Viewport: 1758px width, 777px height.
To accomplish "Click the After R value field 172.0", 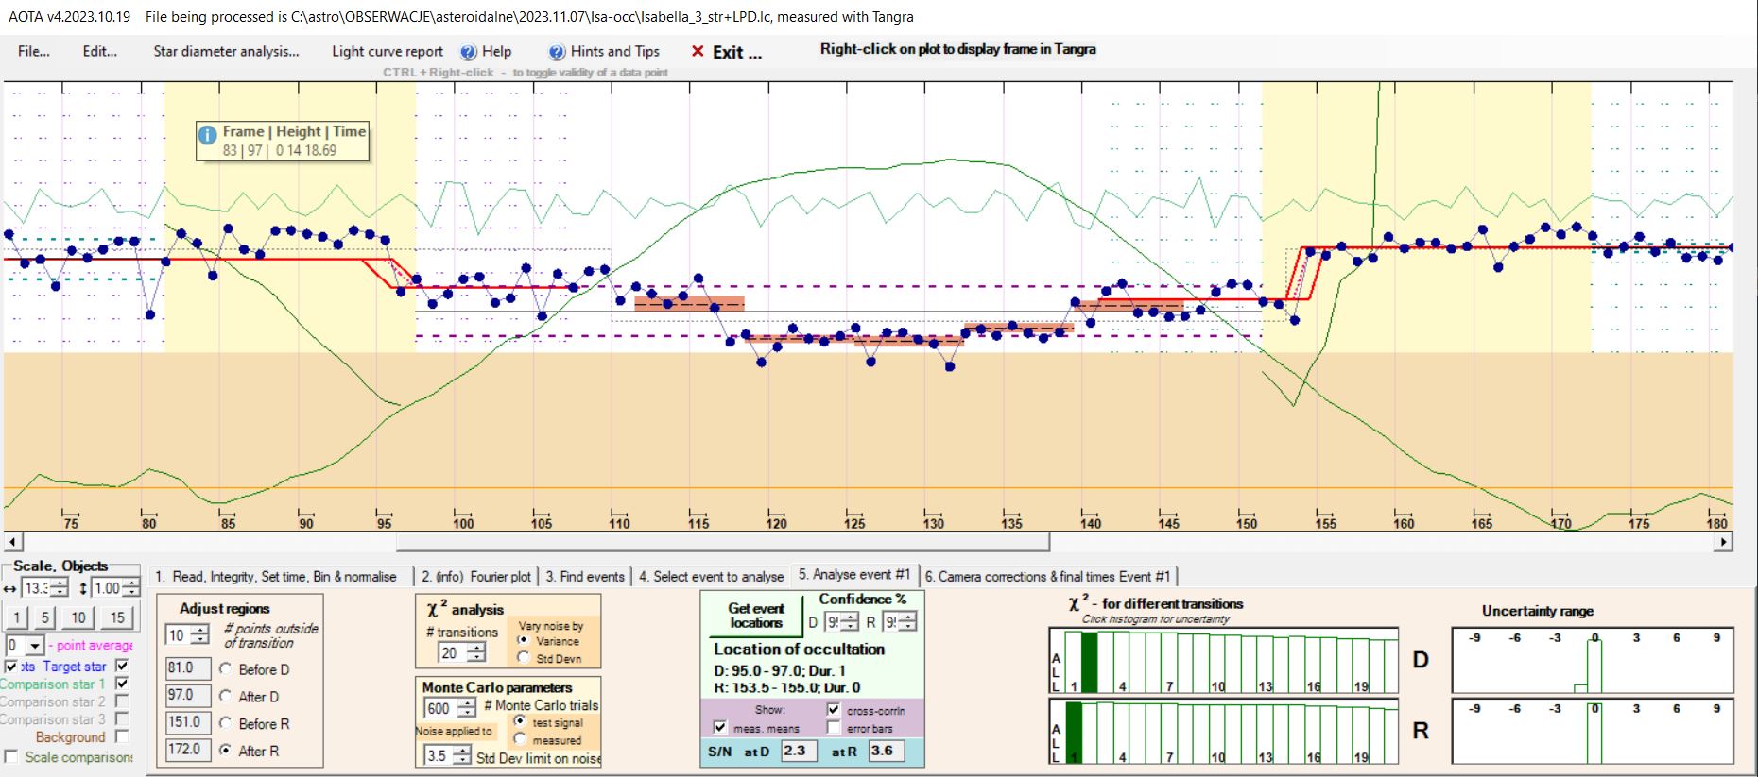I will 188,750.
